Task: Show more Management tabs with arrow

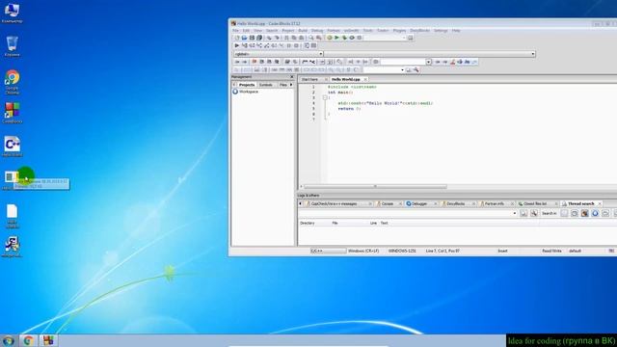Action: 291,85
